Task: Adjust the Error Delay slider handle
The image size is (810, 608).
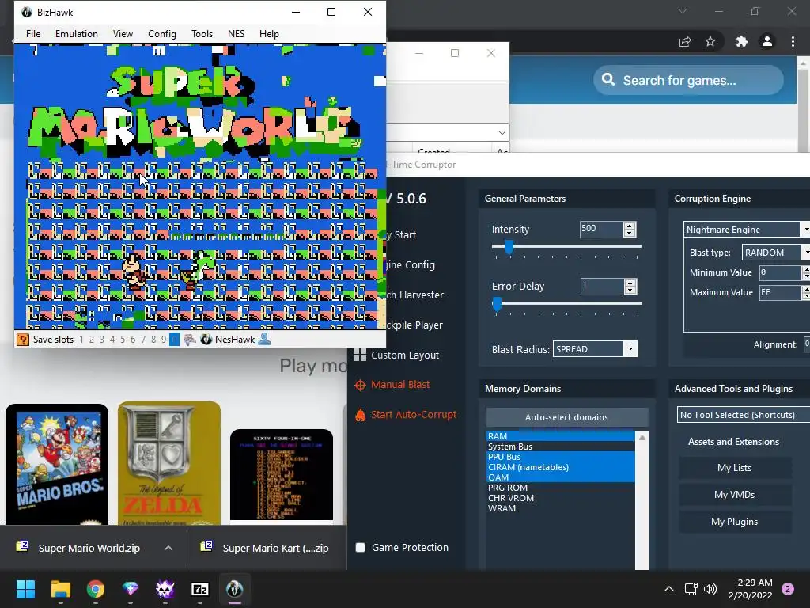Action: pyautogui.click(x=497, y=304)
